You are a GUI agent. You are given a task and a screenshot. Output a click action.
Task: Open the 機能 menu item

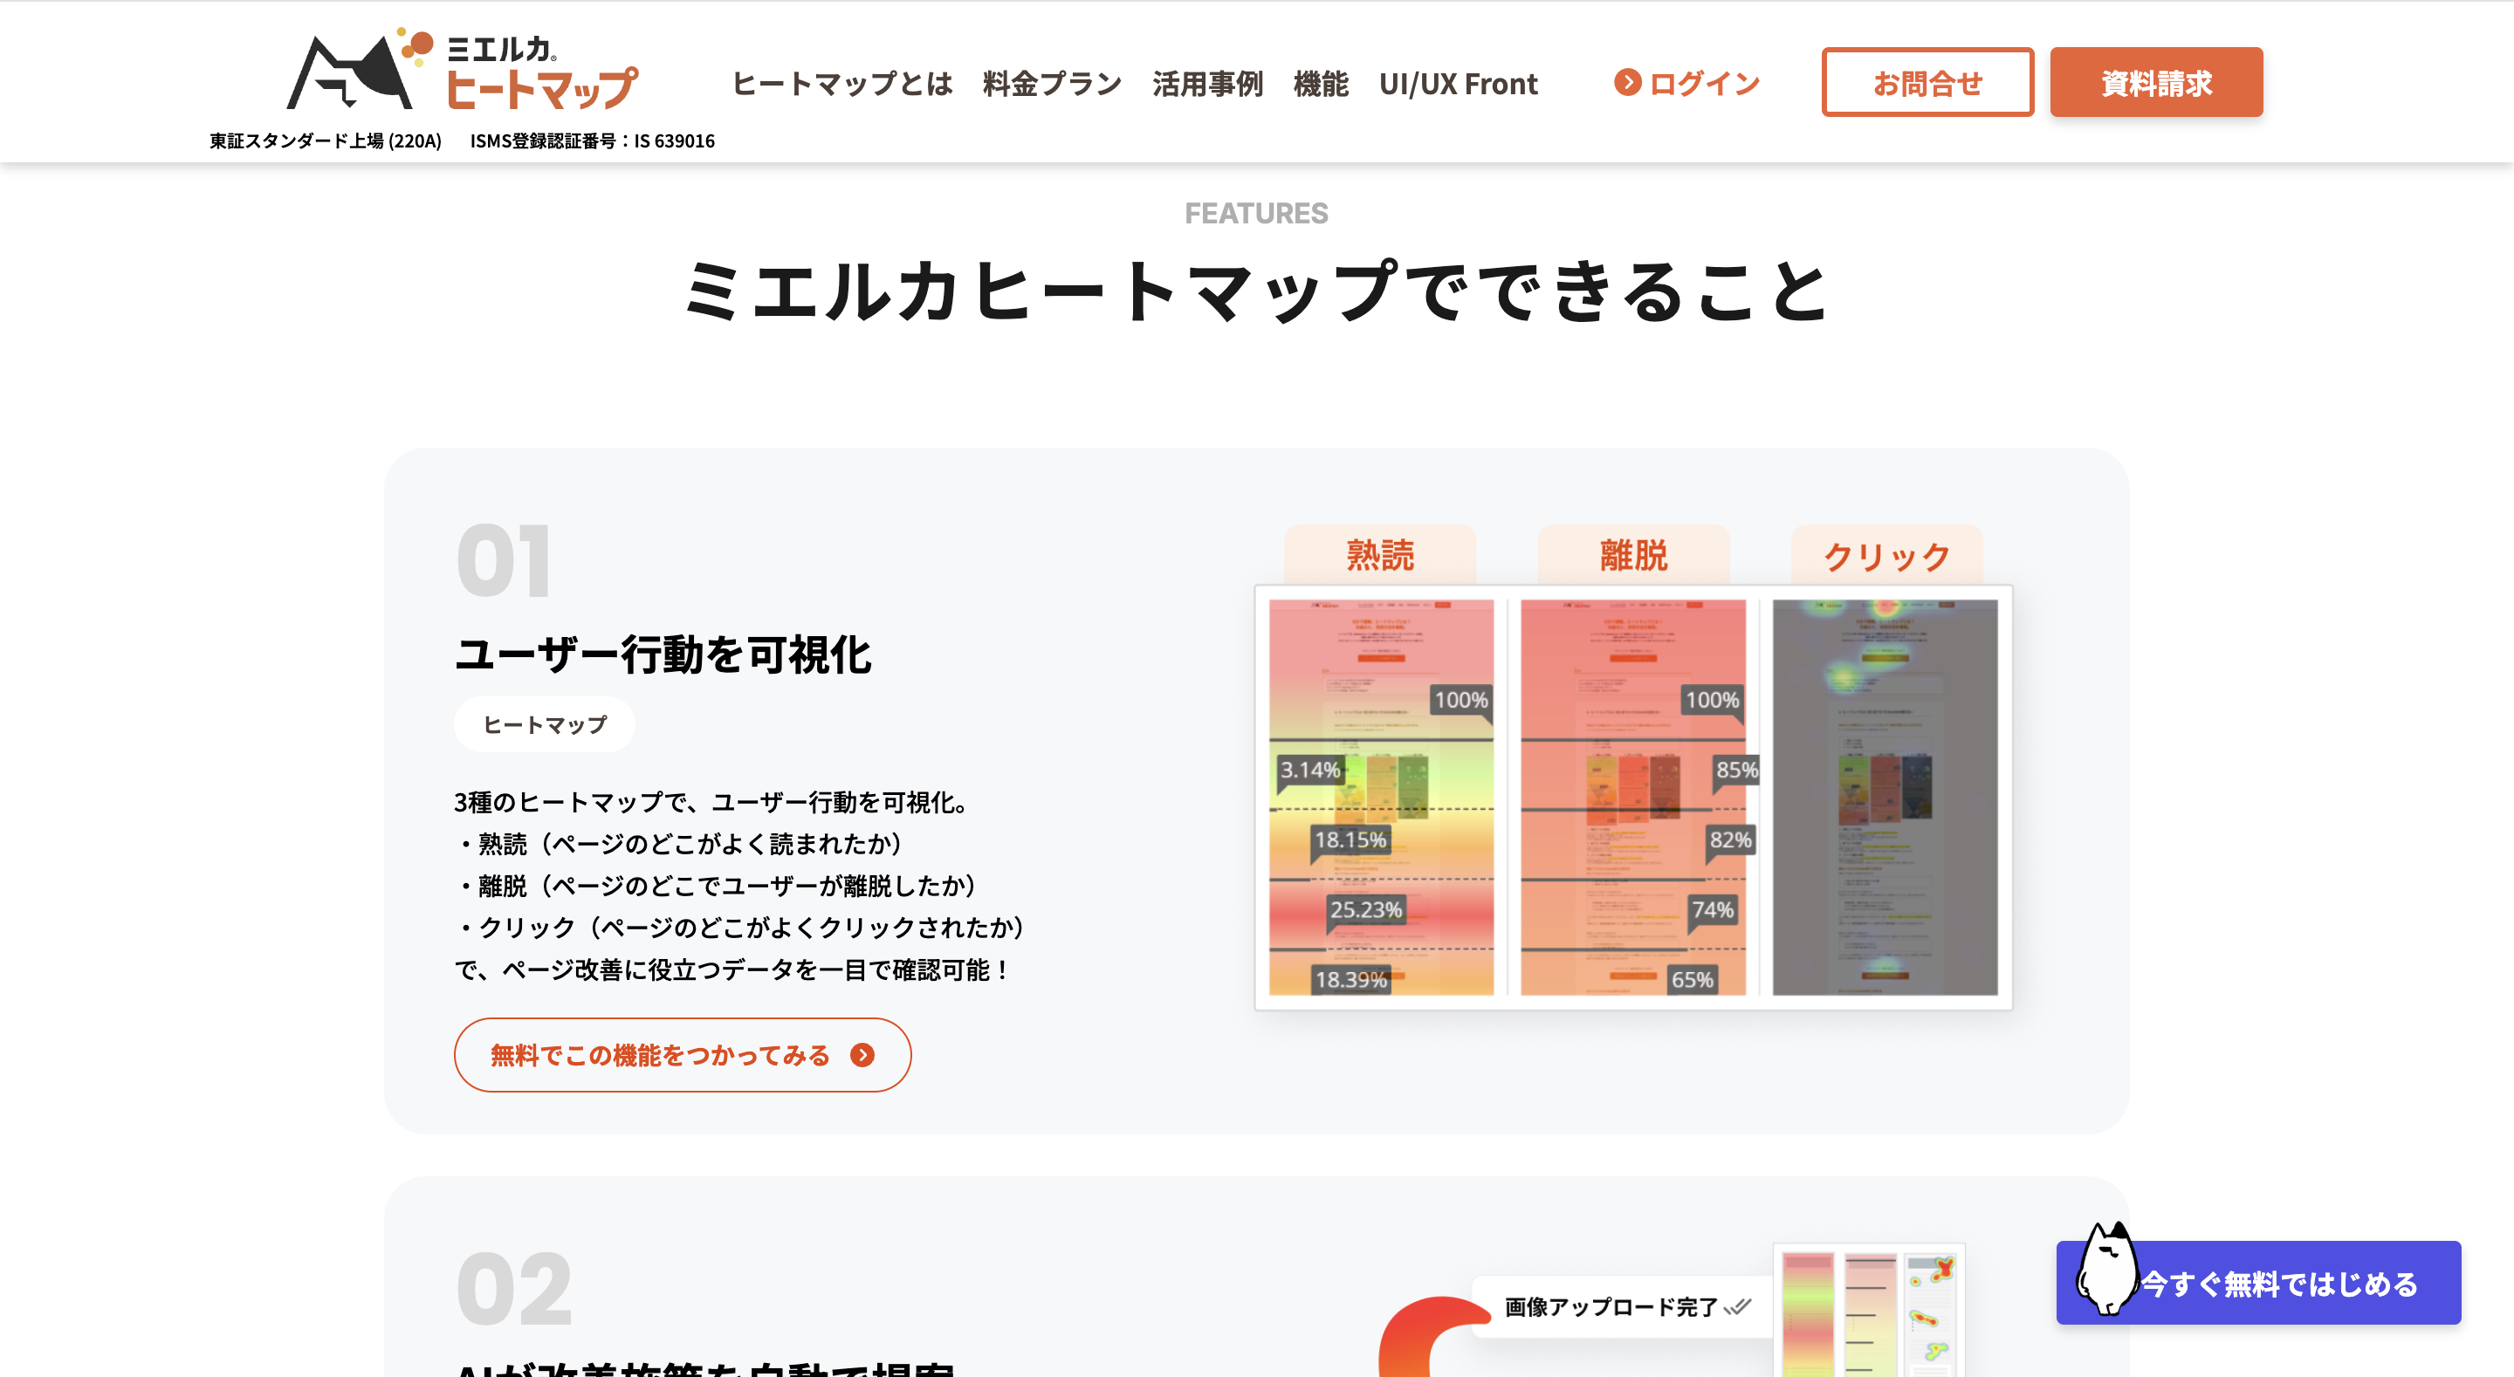pyautogui.click(x=1321, y=84)
